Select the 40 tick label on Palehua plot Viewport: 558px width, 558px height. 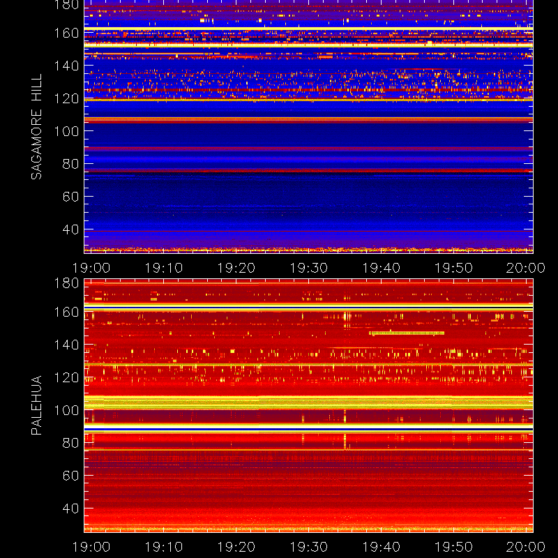pyautogui.click(x=70, y=508)
